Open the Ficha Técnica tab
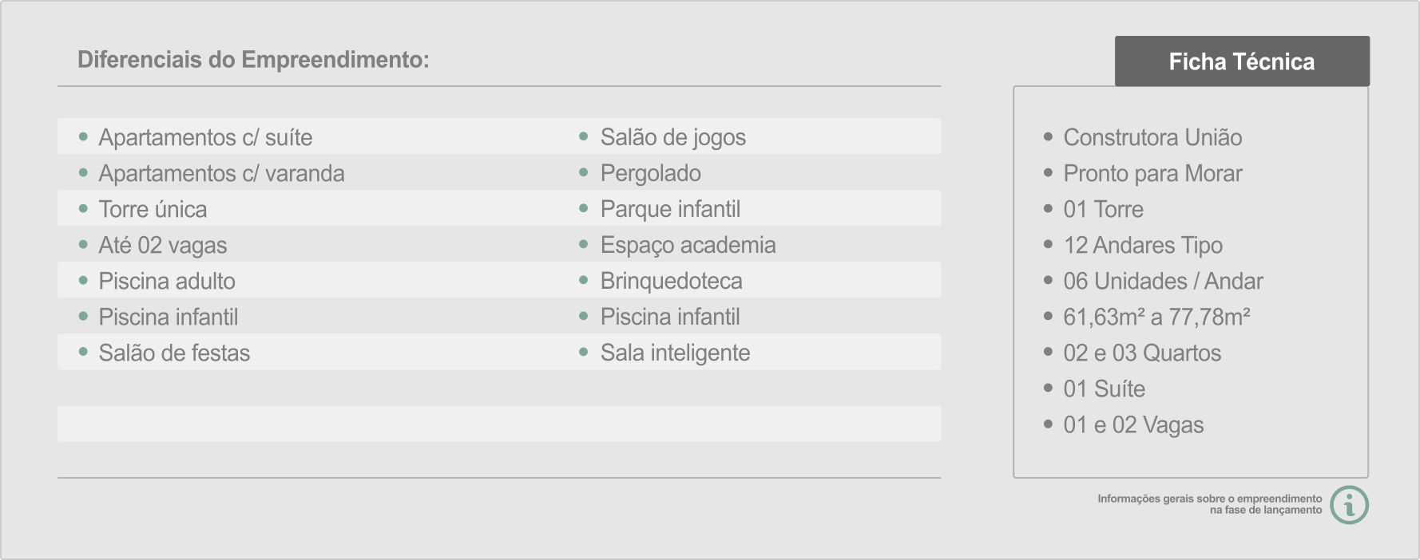Image resolution: width=1420 pixels, height=560 pixels. click(x=1242, y=61)
